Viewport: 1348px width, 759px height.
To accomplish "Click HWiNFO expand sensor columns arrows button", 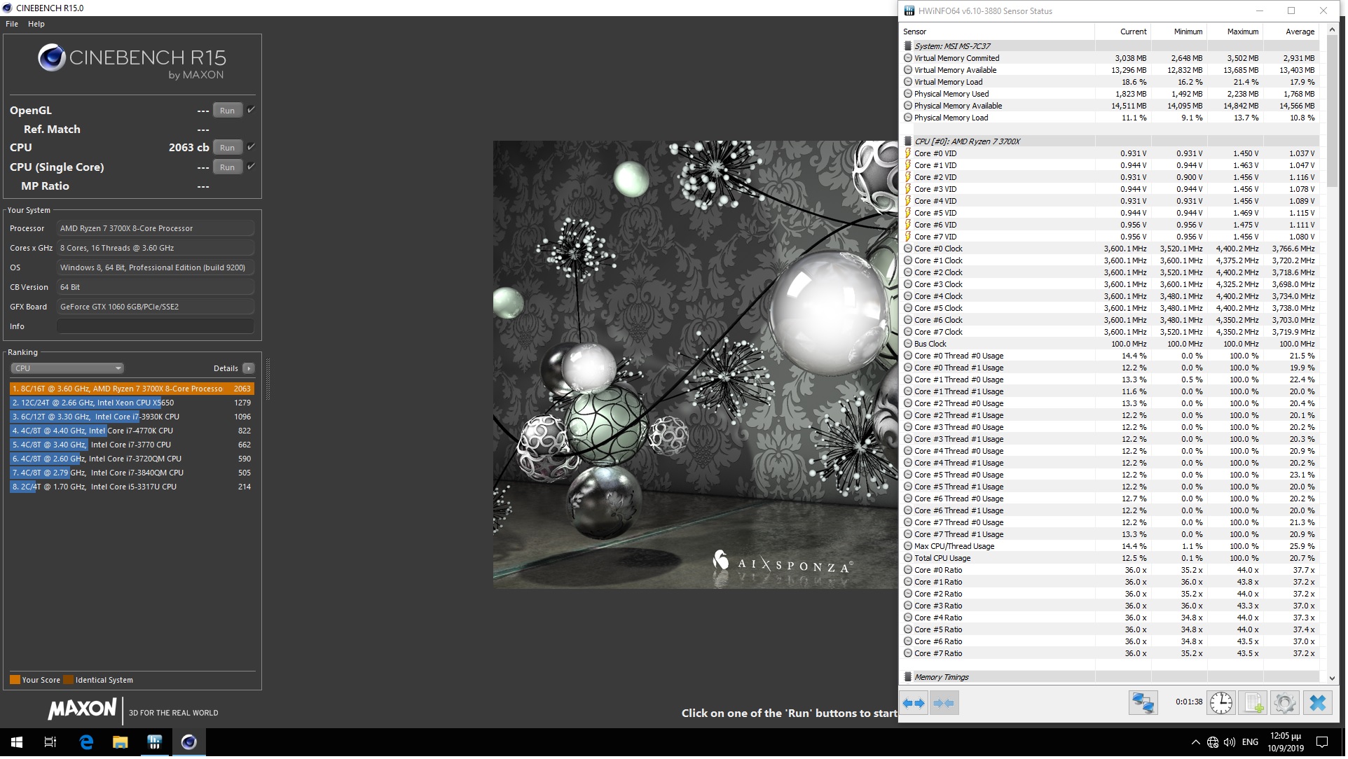I will tap(915, 704).
